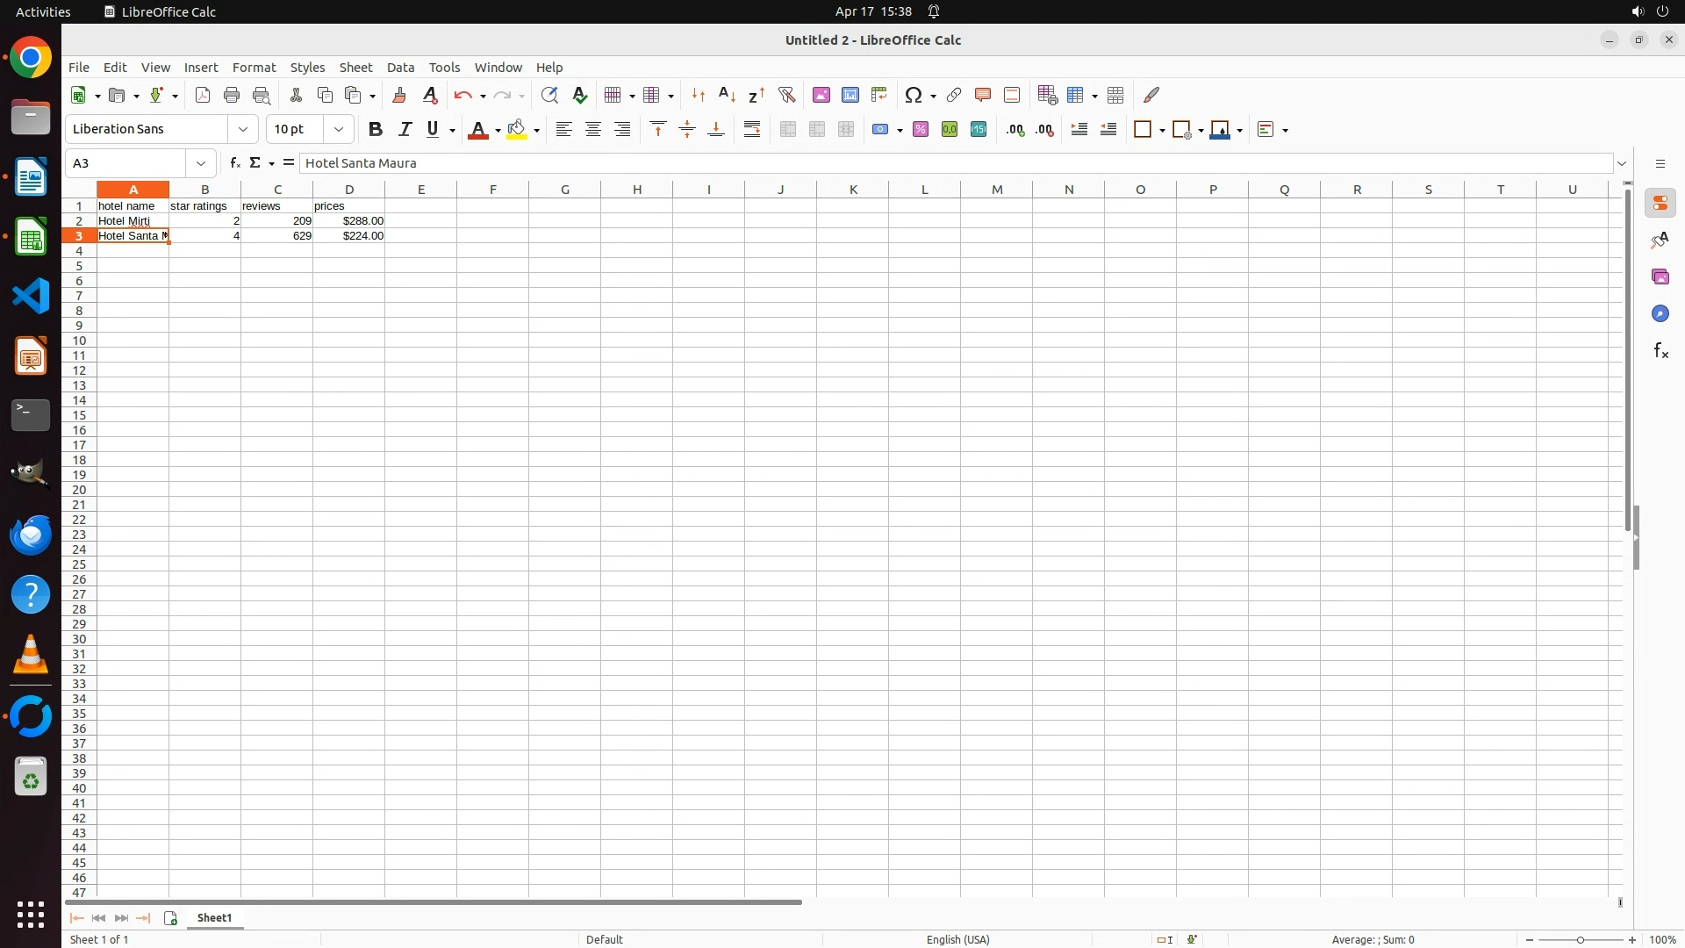Click the Clone Formatting paintbrush icon
The width and height of the screenshot is (1685, 948).
coord(399,95)
